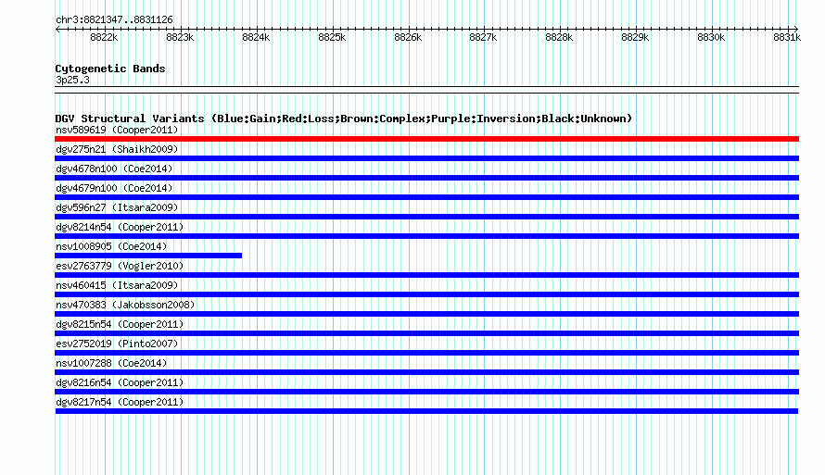Click the chr3:8821347..8831126 region text
Image resolution: width=825 pixels, height=475 pixels.
tap(114, 19)
